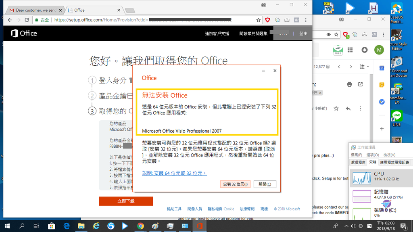Open 連絡客戶支援 in Office header
This screenshot has height=232, width=413.
[x=217, y=34]
